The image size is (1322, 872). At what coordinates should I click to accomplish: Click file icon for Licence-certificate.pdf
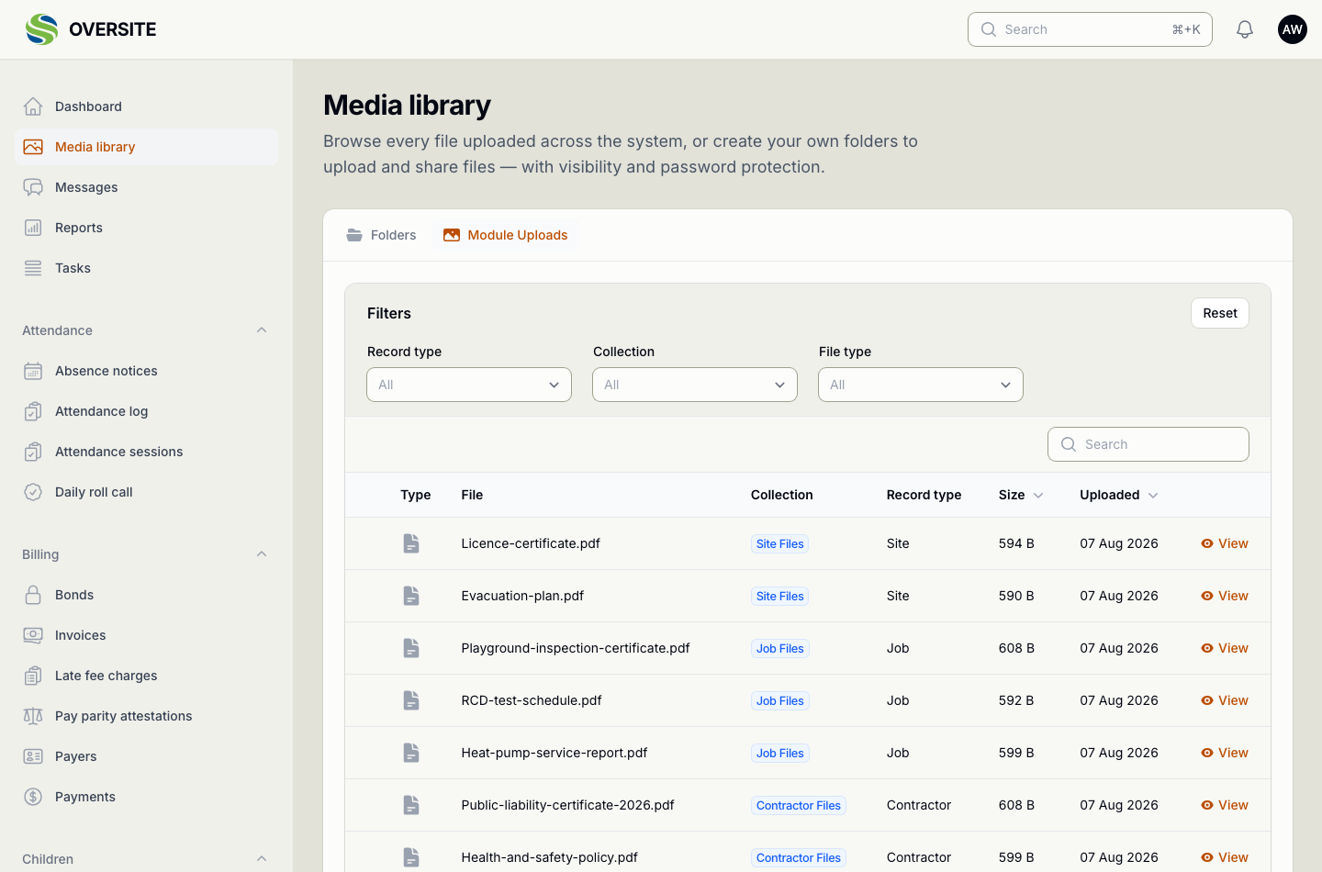[x=411, y=543]
